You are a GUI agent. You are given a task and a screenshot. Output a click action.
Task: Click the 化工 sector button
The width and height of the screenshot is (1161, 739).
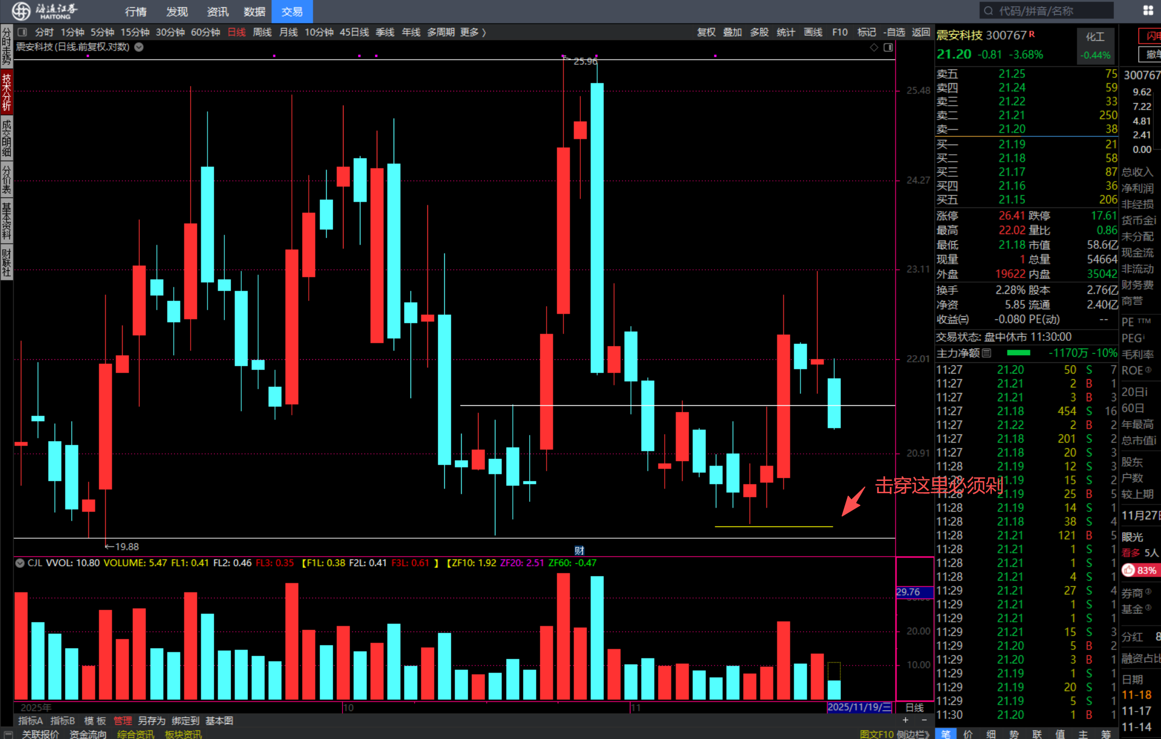coord(1095,37)
